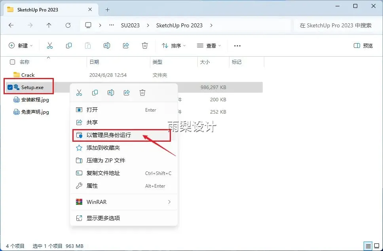Click the 4 个项目 status text
The image size is (383, 251).
[15, 246]
